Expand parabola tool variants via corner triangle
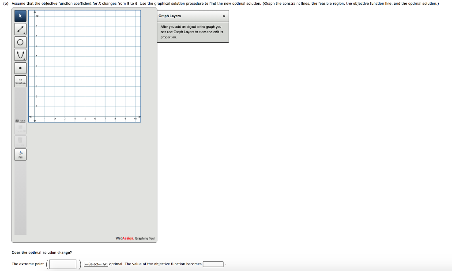The height and width of the screenshot is (271, 452). click(24, 59)
